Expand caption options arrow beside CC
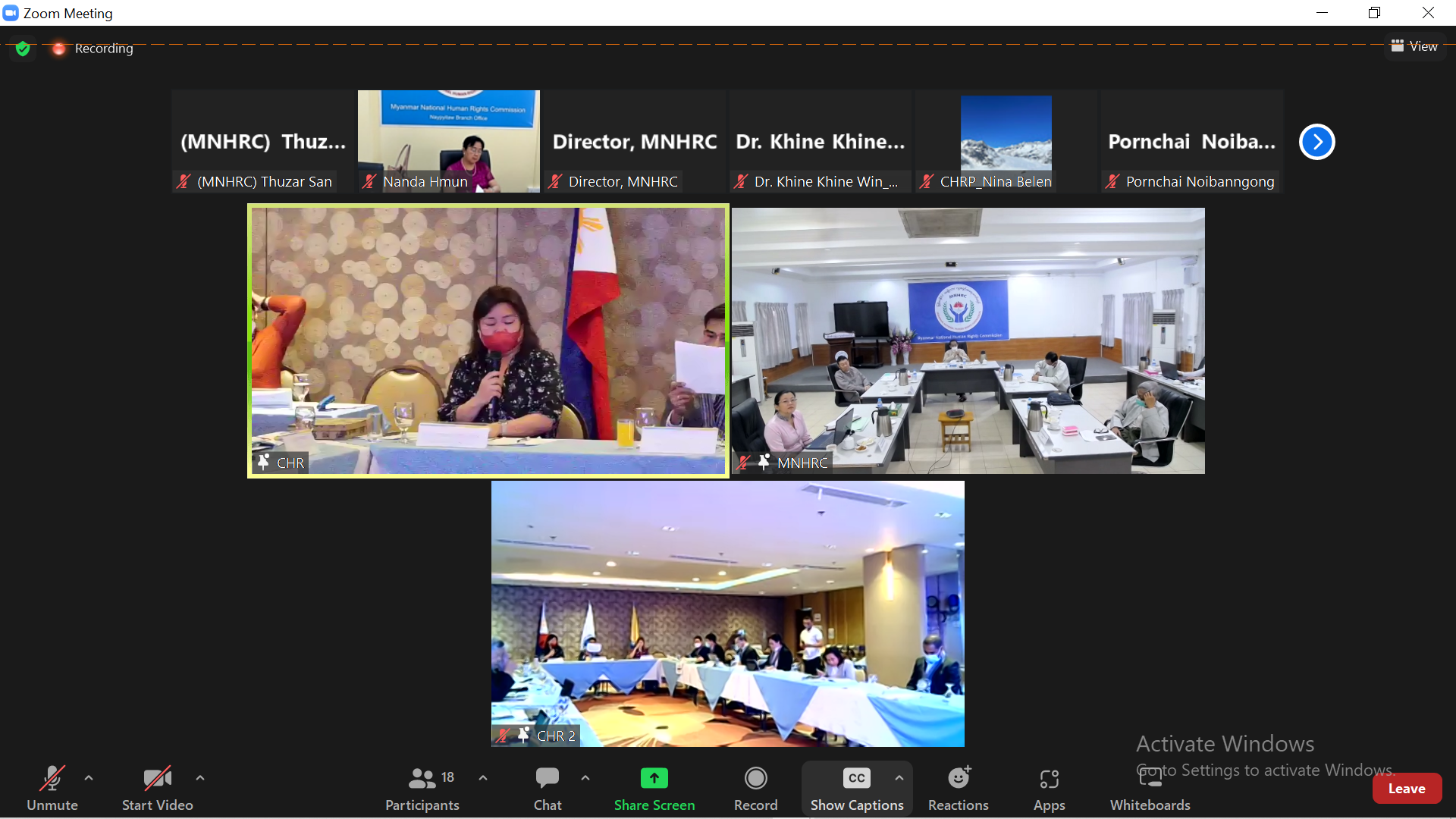The image size is (1456, 819). pyautogui.click(x=899, y=778)
